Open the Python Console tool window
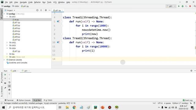This screenshot has height=110, width=196. click(x=24, y=100)
